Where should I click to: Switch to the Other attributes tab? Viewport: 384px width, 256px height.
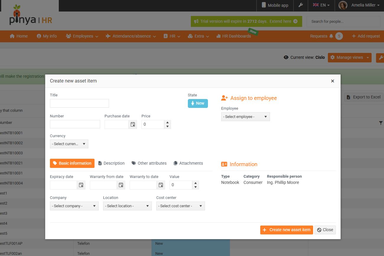point(149,163)
